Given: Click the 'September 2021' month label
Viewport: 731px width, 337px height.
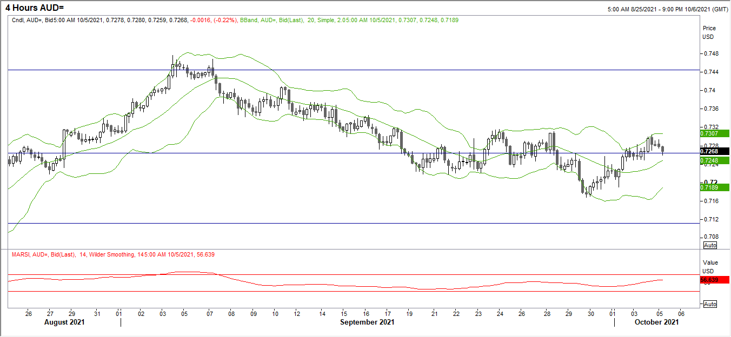Looking at the screenshot, I should pyautogui.click(x=367, y=322).
